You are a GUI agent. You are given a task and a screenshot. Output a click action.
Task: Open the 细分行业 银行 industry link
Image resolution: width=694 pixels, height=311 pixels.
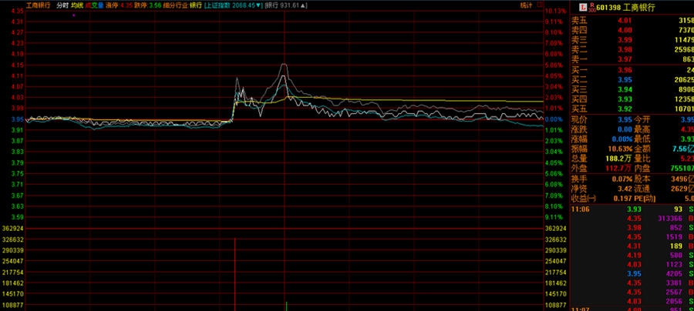tap(182, 5)
